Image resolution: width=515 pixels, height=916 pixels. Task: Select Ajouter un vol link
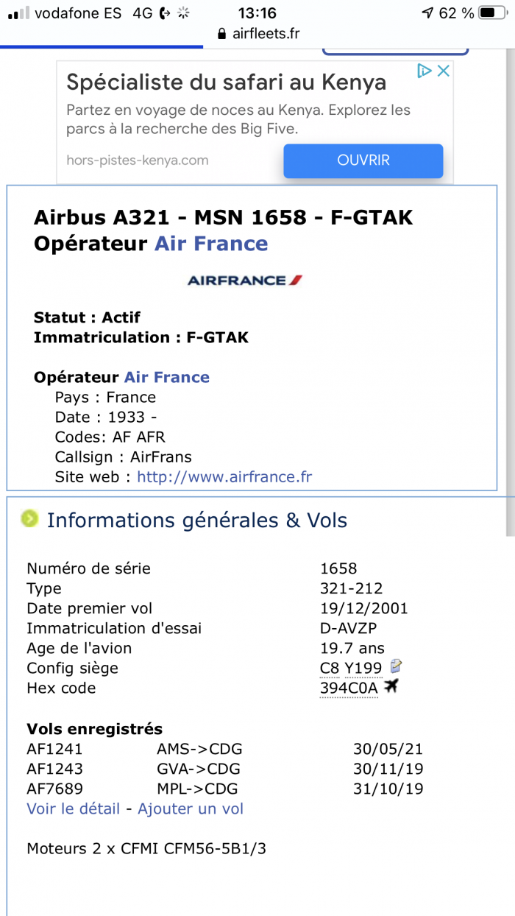click(191, 808)
